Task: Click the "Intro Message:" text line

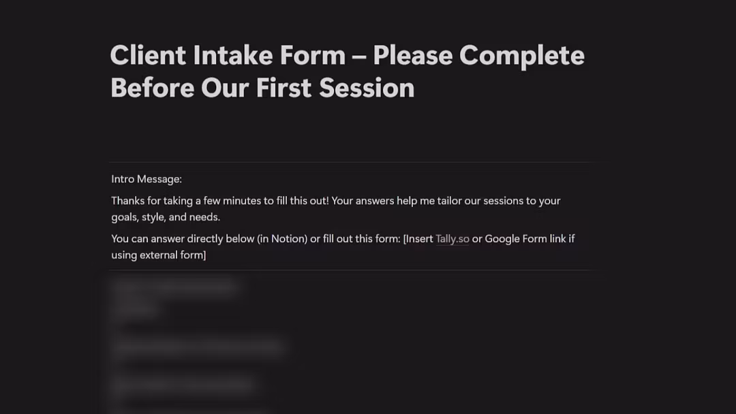Action: pos(147,179)
